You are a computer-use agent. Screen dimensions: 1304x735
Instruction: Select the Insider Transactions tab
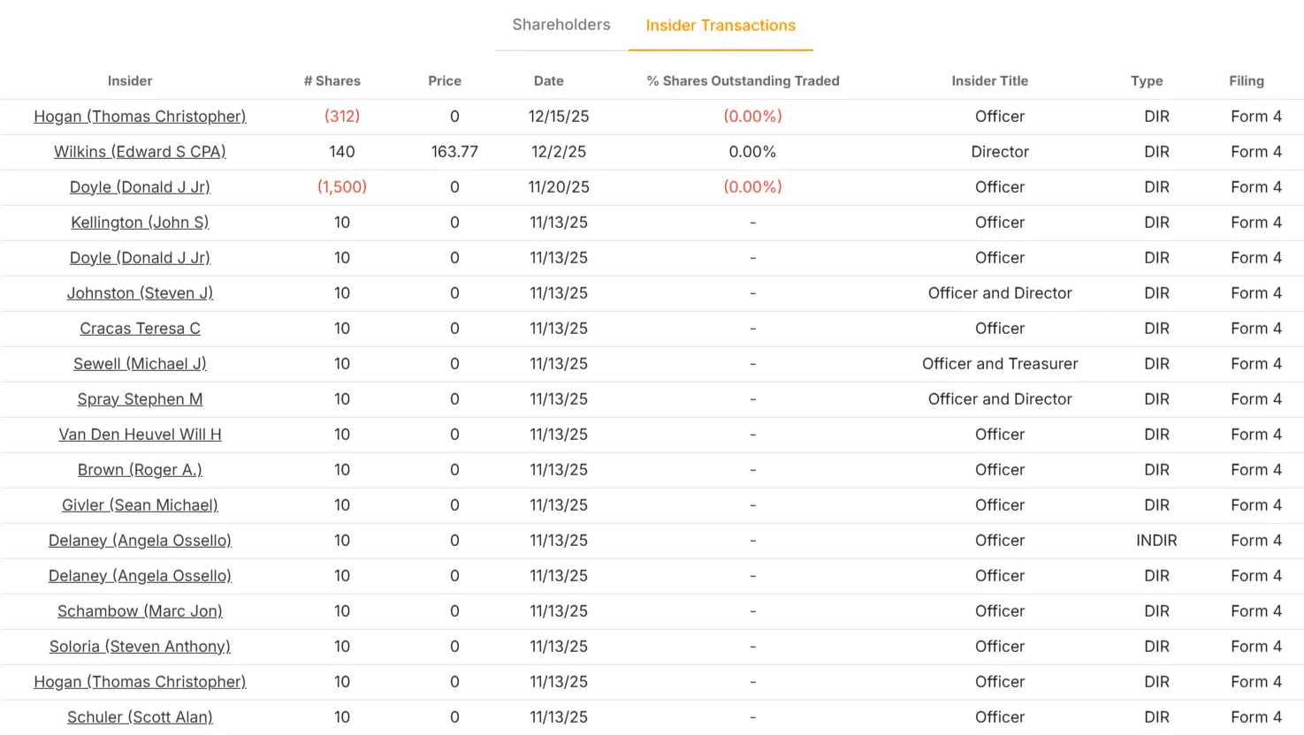click(721, 26)
